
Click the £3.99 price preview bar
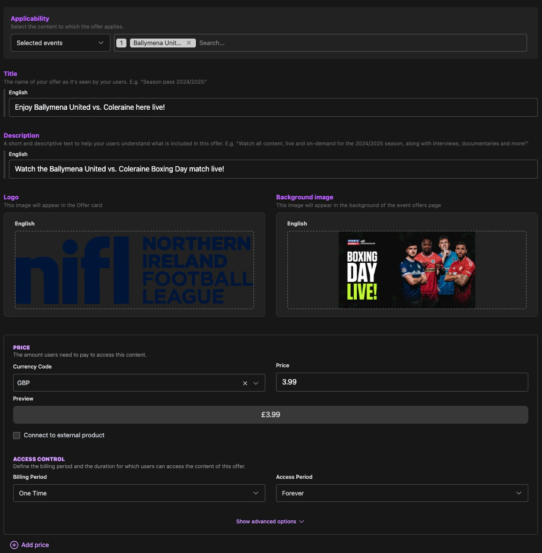271,414
